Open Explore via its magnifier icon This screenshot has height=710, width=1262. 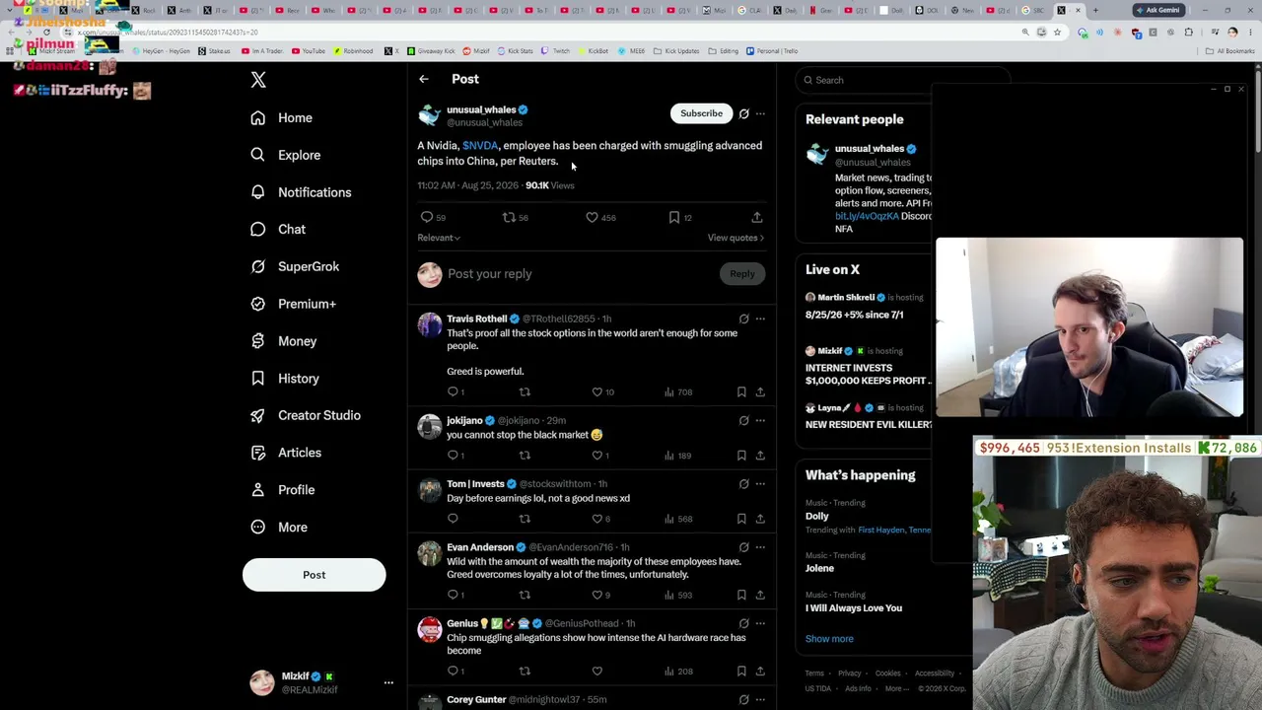click(257, 155)
